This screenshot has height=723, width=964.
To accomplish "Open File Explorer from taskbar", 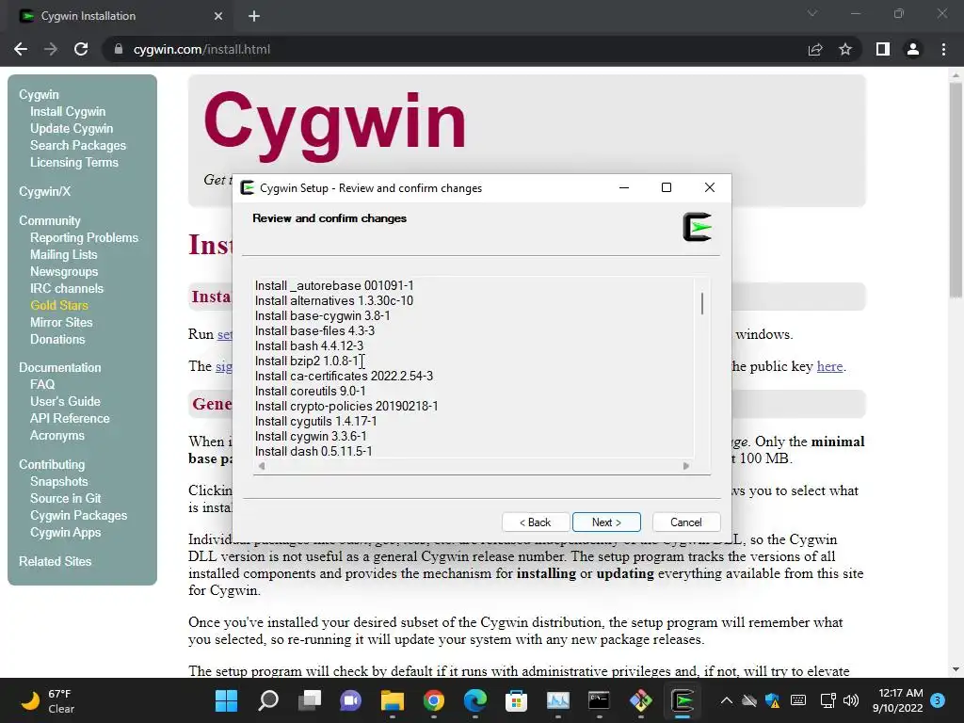I will (393, 700).
